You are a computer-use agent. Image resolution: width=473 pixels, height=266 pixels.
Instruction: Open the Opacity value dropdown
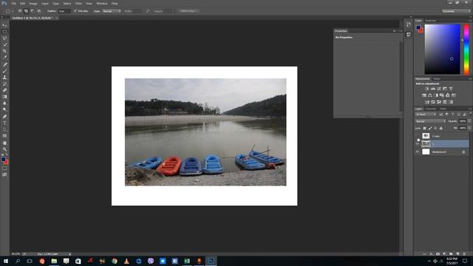pos(469,121)
